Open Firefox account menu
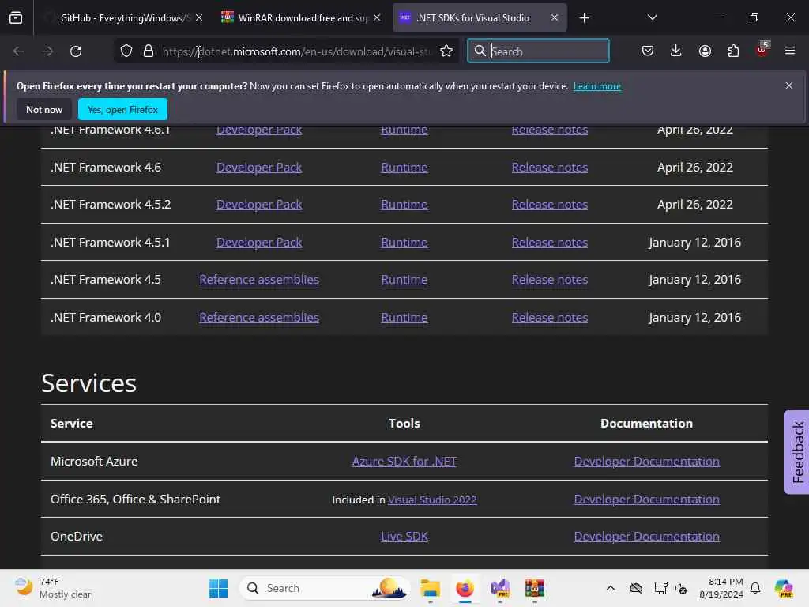809x607 pixels. click(705, 51)
